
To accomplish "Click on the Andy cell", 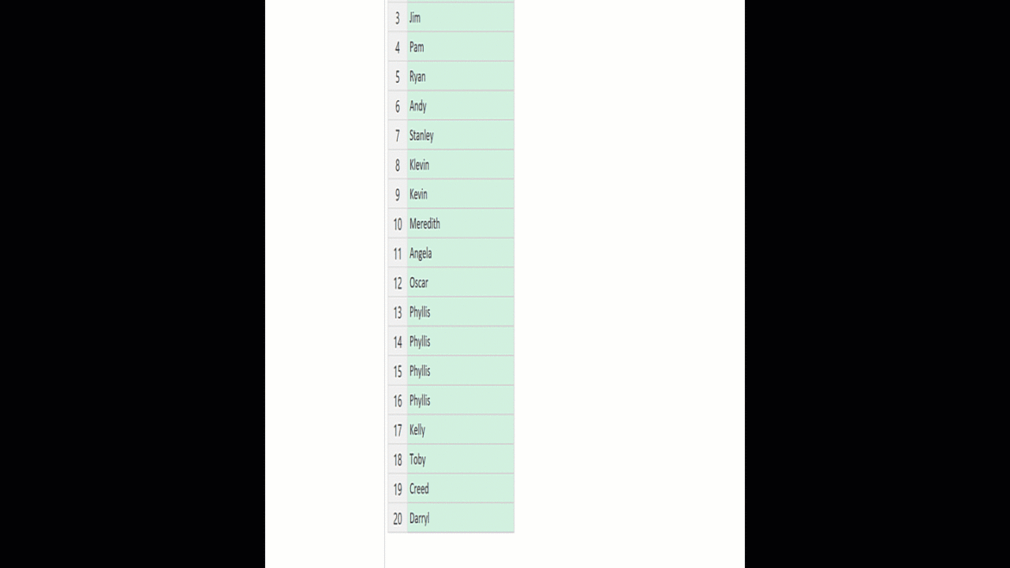I will coord(459,106).
